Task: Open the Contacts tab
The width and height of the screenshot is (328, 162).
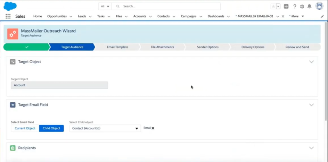Action: [x=164, y=16]
